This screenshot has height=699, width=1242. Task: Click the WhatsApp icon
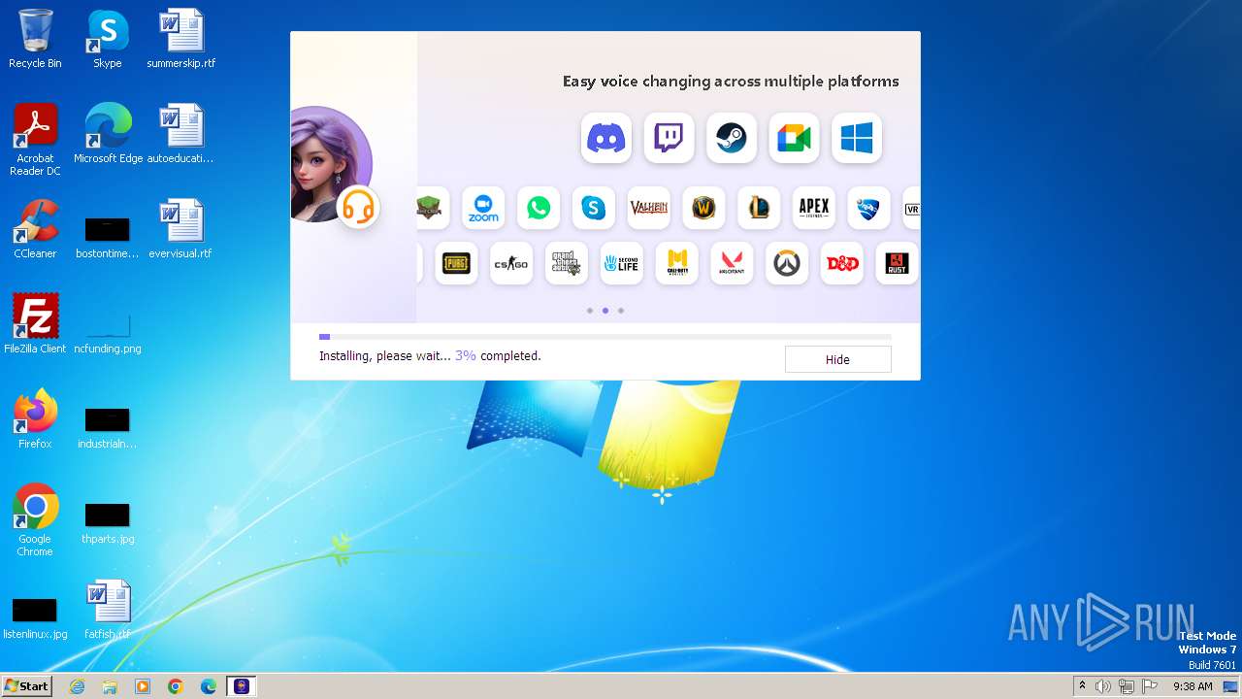tap(539, 208)
